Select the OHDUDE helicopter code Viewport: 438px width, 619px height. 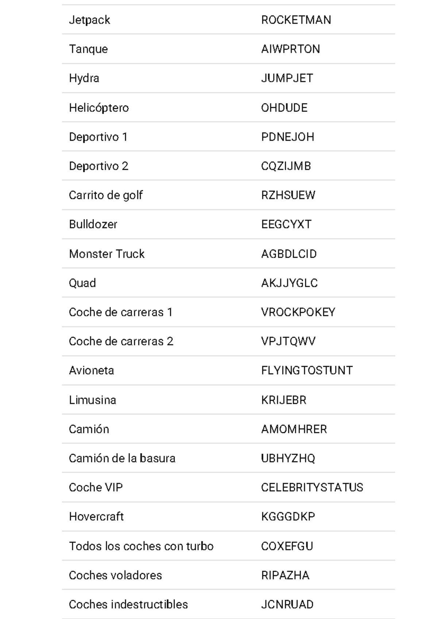[x=284, y=108]
